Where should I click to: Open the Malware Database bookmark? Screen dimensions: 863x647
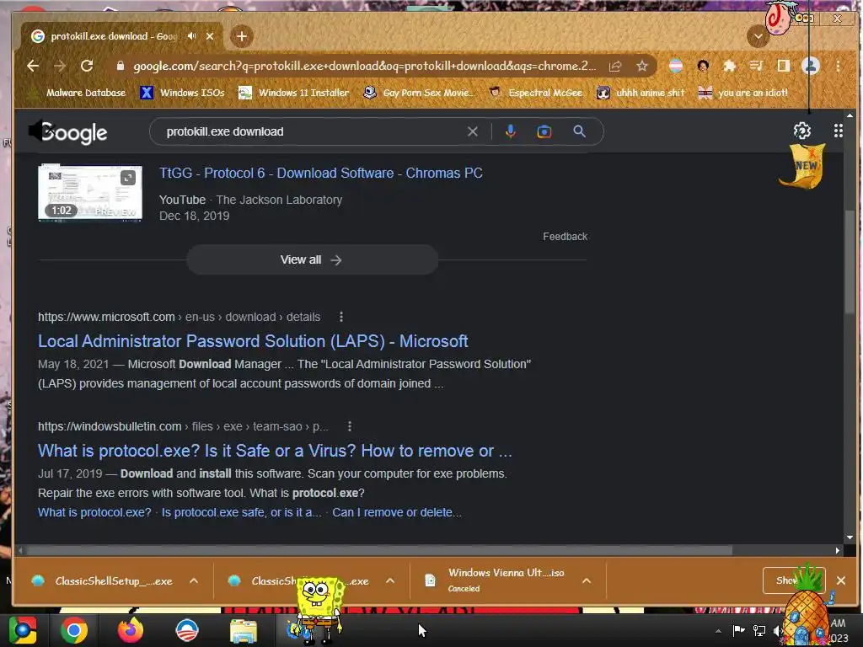[78, 93]
